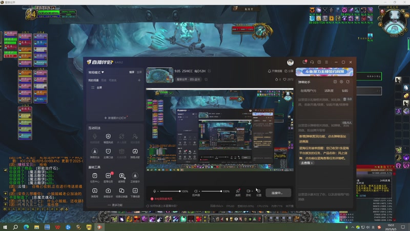Open the hamburger menu in title bar

tap(326, 62)
